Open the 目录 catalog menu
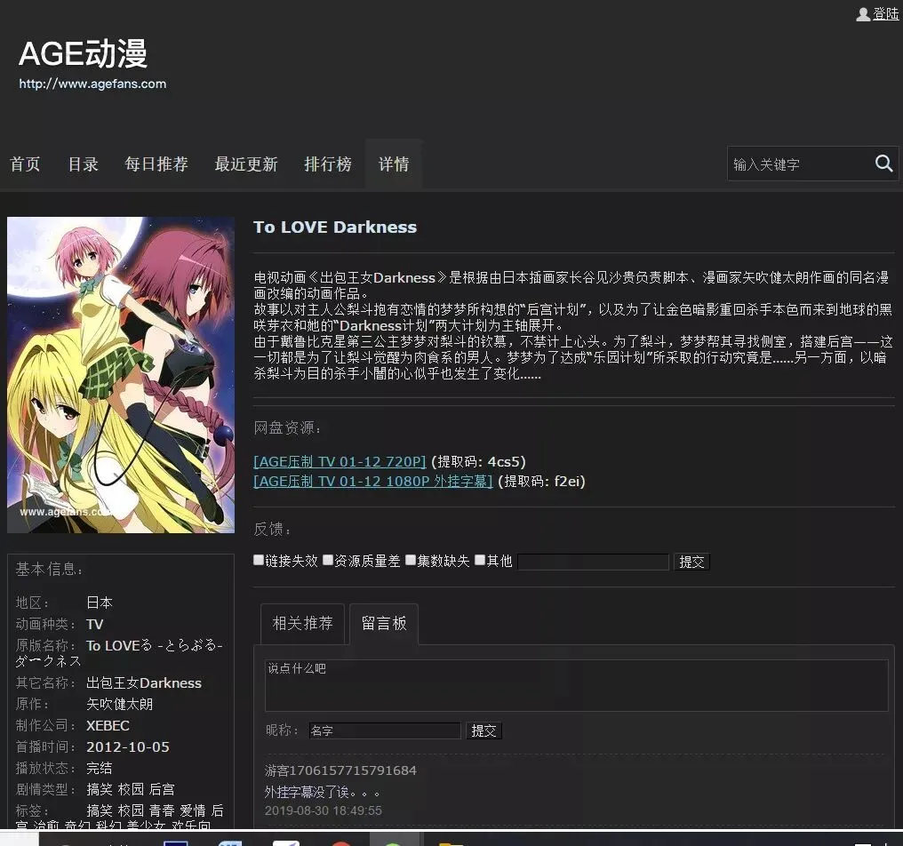This screenshot has height=846, width=903. pyautogui.click(x=84, y=164)
